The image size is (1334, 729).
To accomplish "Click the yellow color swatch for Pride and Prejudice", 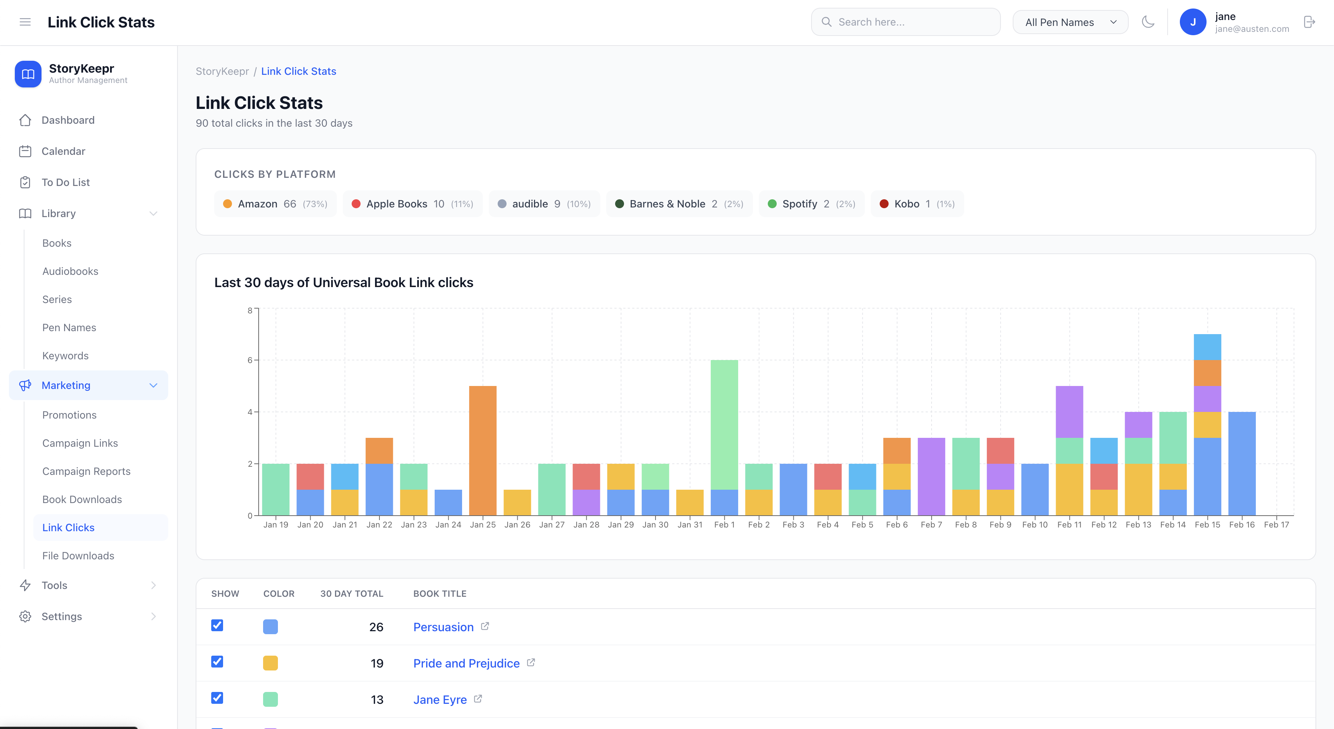I will click(271, 662).
